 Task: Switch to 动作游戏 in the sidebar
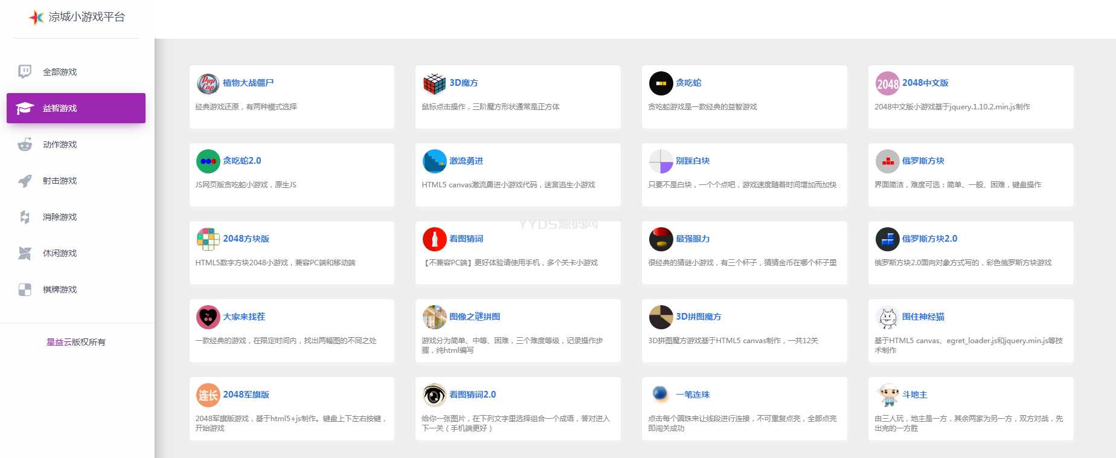tap(60, 144)
